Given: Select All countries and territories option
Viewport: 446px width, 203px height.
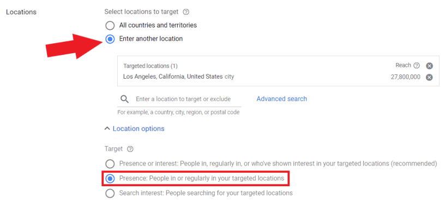Looking at the screenshot, I should click(x=110, y=26).
